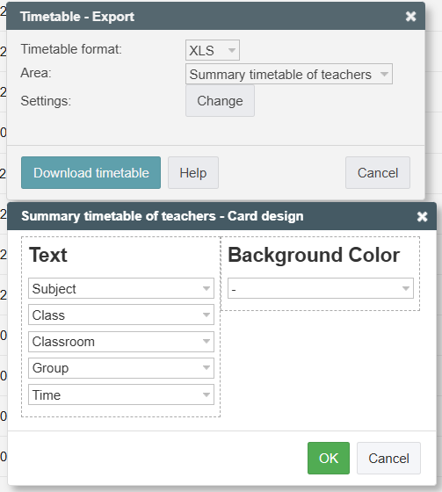Click the Area label

click(x=36, y=73)
